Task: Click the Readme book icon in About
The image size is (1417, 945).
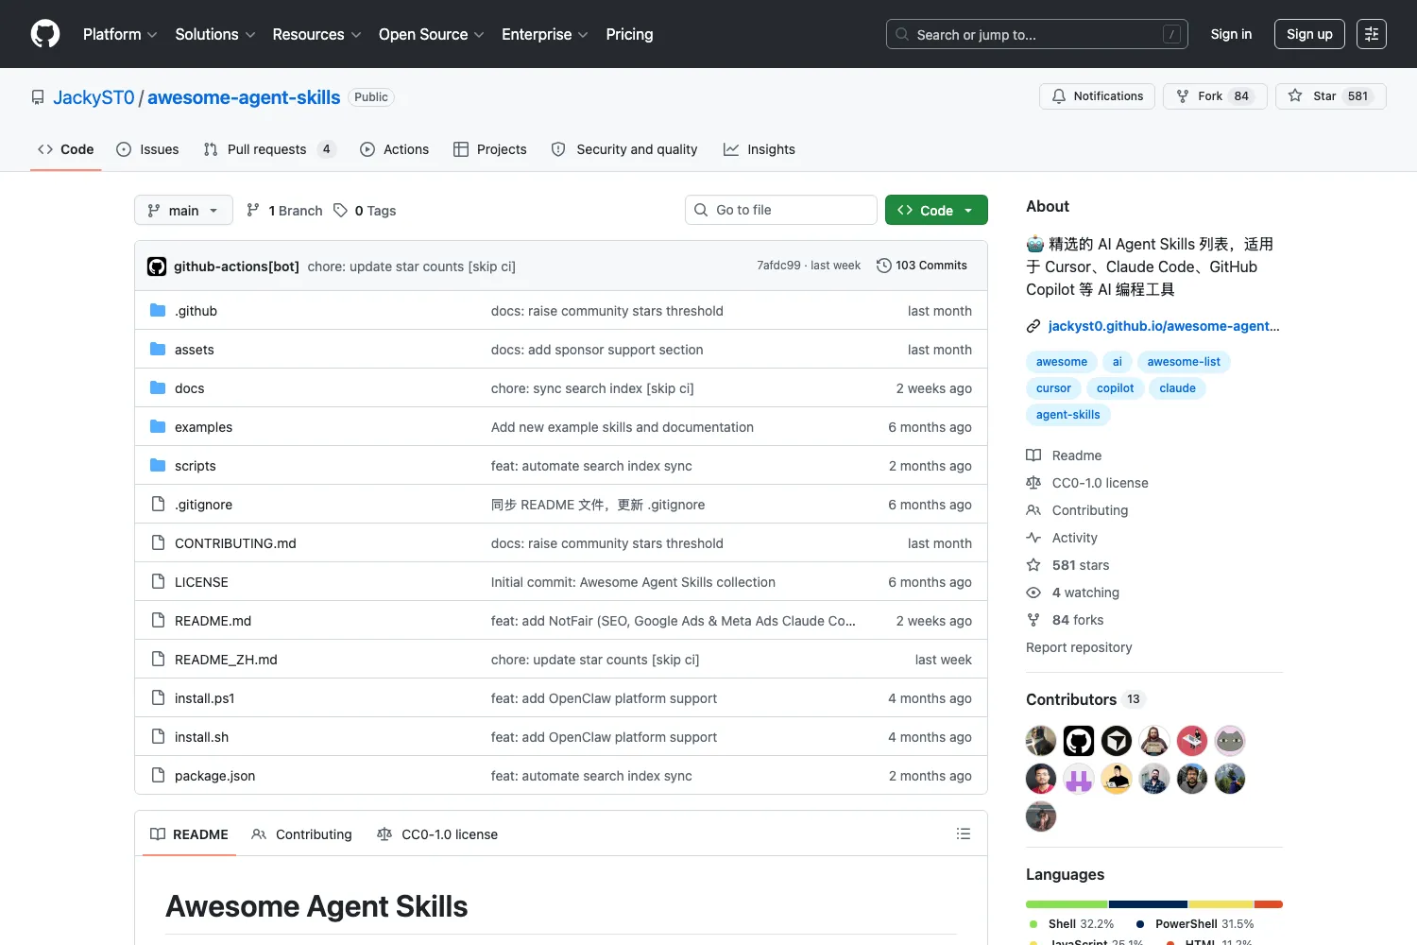Action: (x=1033, y=455)
